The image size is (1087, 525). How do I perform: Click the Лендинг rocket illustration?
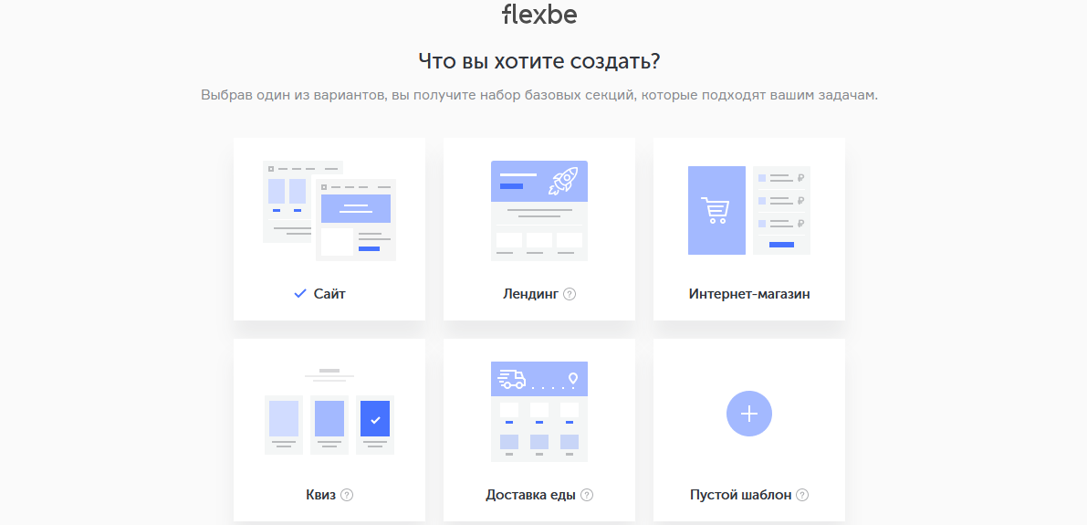coord(539,211)
